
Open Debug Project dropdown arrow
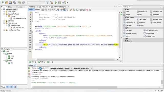point(62,3)
